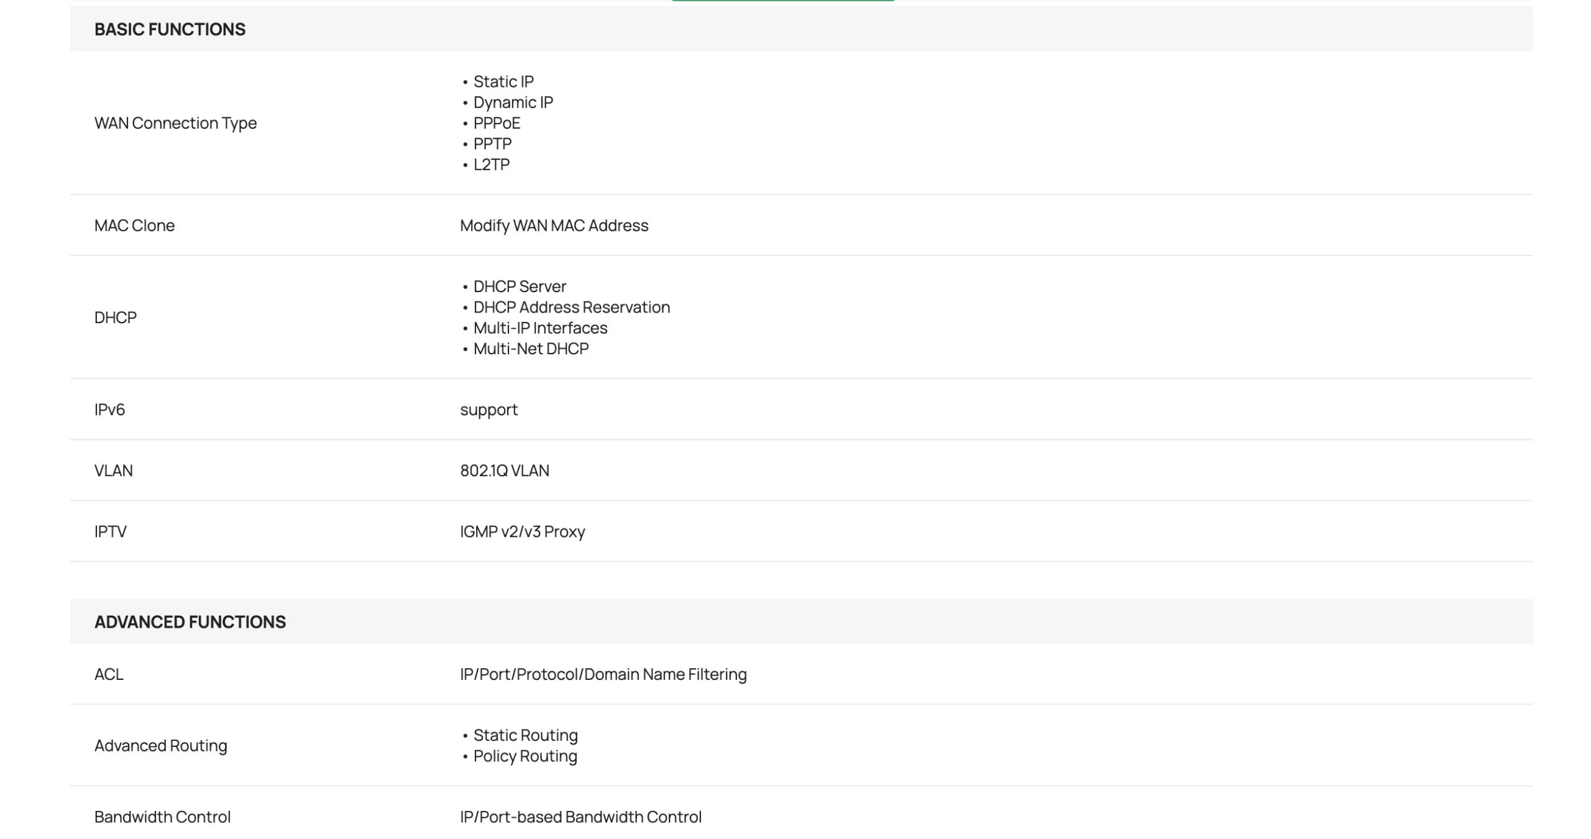The height and width of the screenshot is (839, 1591).
Task: Click the ADVANCED FUNCTIONS section header
Action: 190,621
